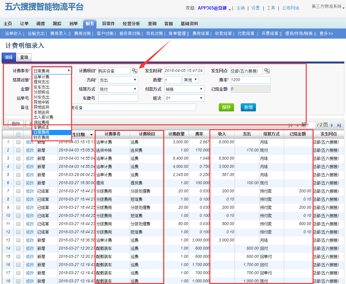The height and width of the screenshot is (284, 346).
Task: Tick the checkbox for row 1
Action: [18, 142]
